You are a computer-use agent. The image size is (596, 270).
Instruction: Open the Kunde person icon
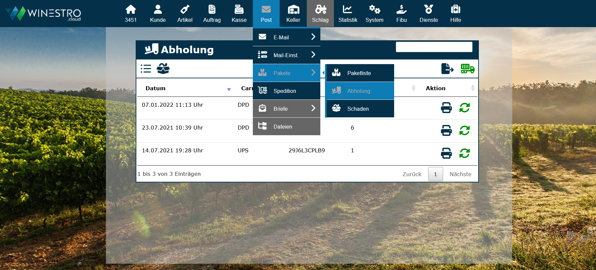coord(158,13)
